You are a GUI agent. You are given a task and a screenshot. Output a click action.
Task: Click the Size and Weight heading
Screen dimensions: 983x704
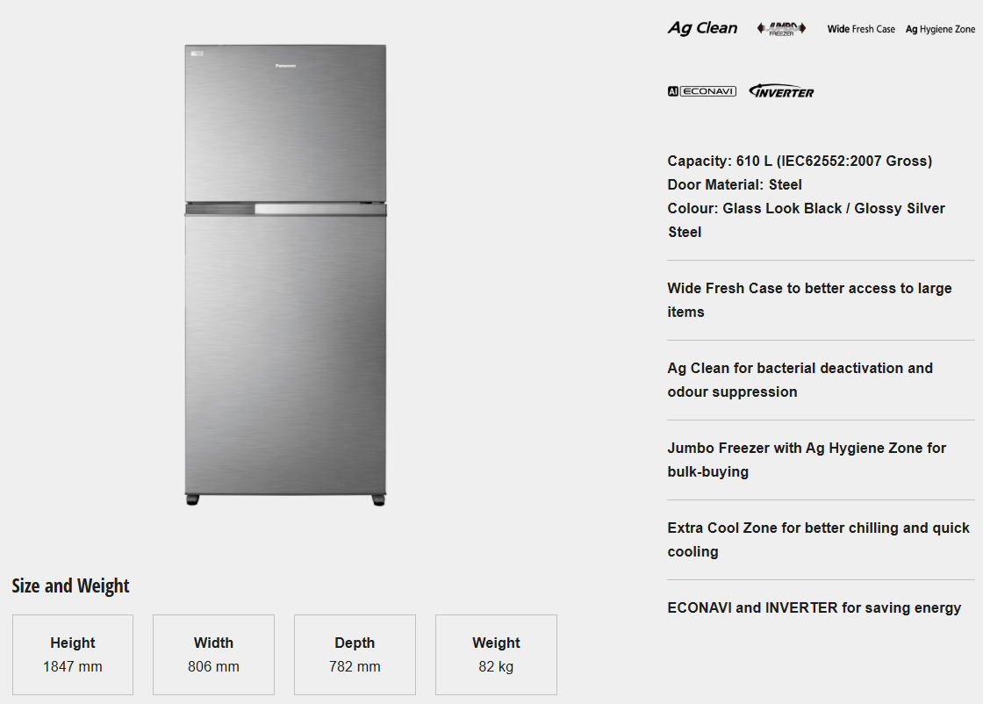tap(70, 586)
